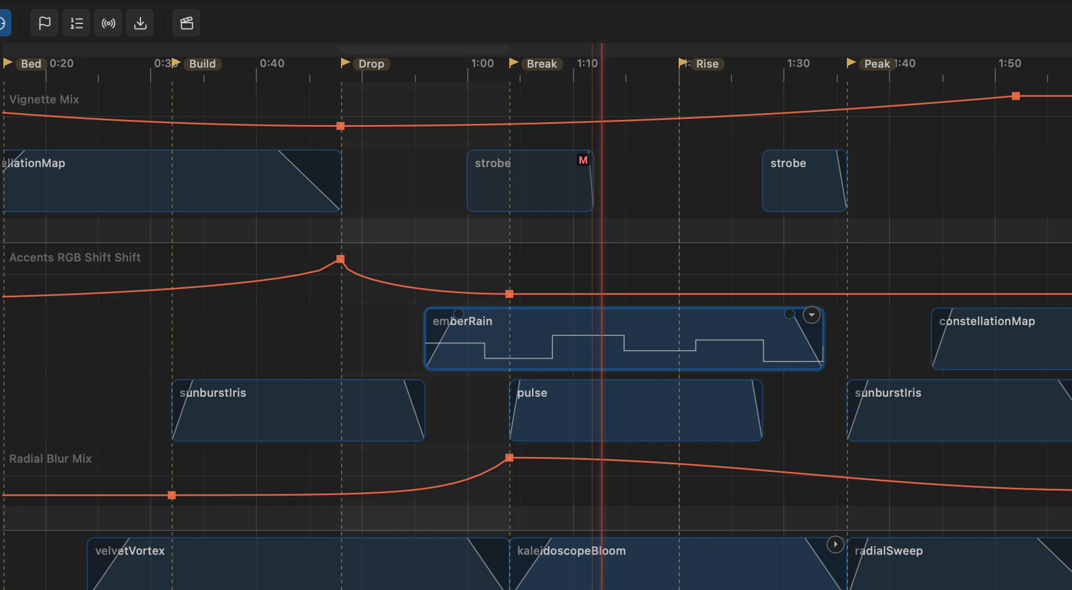Select the velvetVortex clip

point(298,564)
